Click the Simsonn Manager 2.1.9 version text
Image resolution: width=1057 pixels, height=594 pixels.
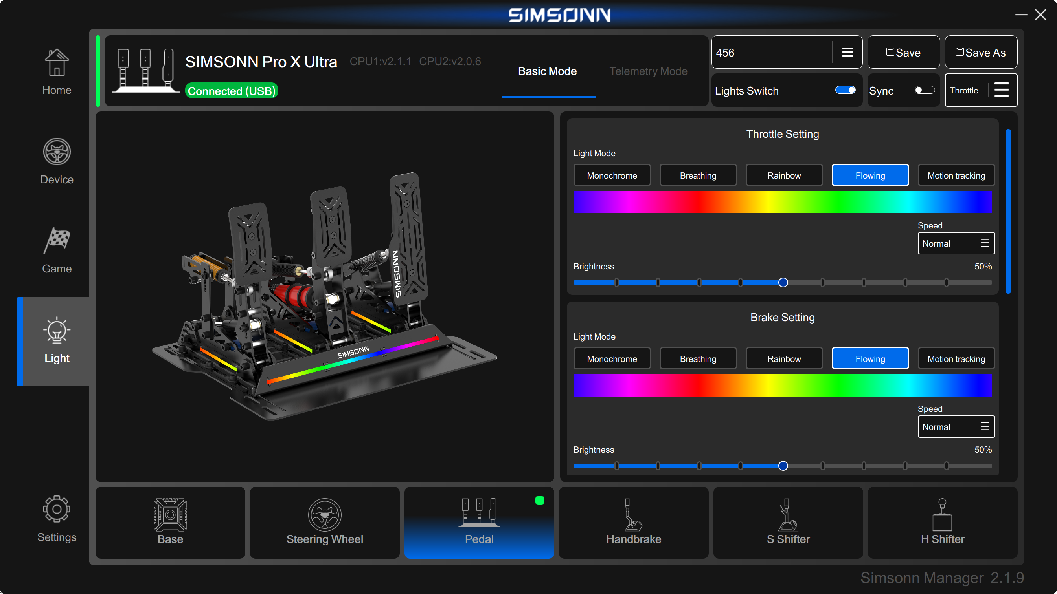(942, 578)
